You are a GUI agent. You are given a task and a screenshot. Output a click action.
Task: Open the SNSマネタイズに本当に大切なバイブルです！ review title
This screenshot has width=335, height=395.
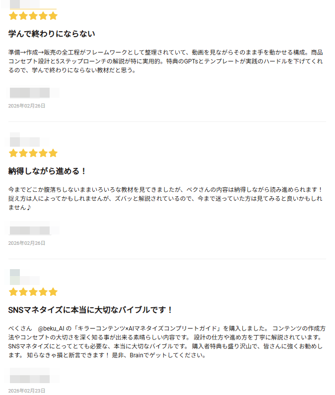(91, 310)
